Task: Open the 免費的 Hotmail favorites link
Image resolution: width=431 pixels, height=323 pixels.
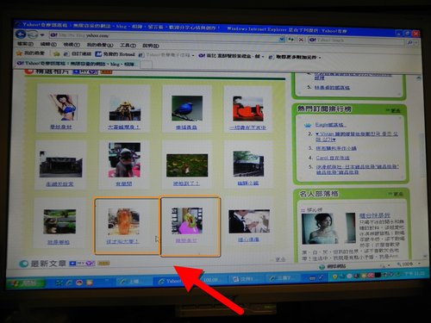Action: click(115, 54)
